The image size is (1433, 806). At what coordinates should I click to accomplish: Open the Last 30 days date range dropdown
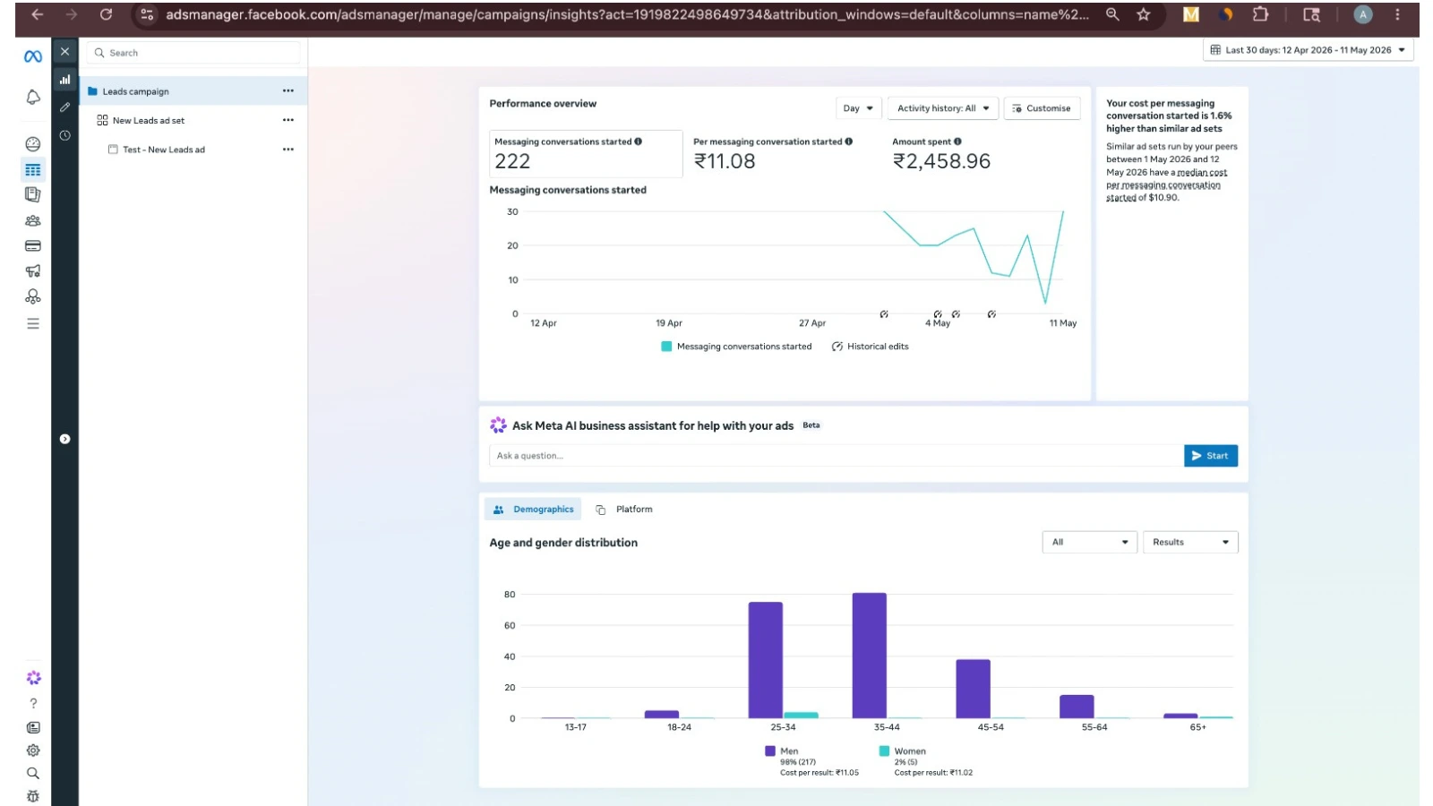(1308, 50)
